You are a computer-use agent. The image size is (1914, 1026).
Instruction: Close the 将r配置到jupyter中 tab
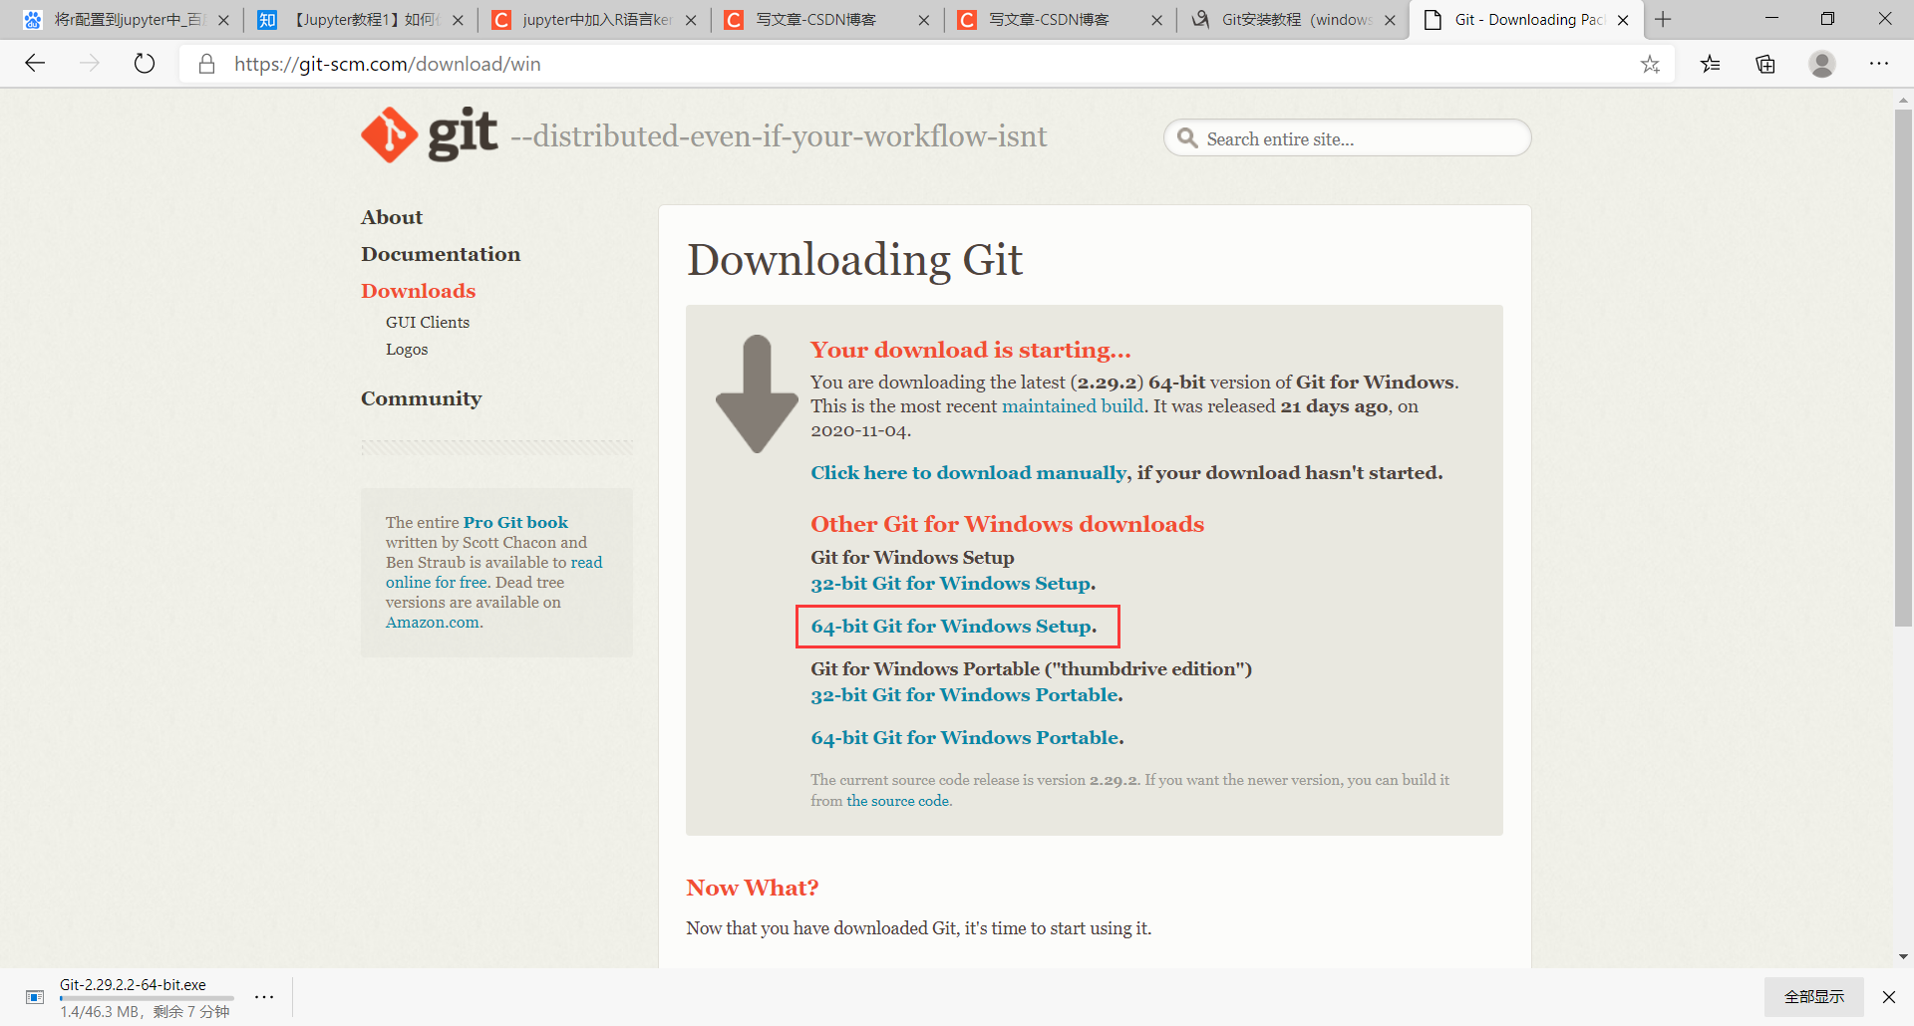223,20
